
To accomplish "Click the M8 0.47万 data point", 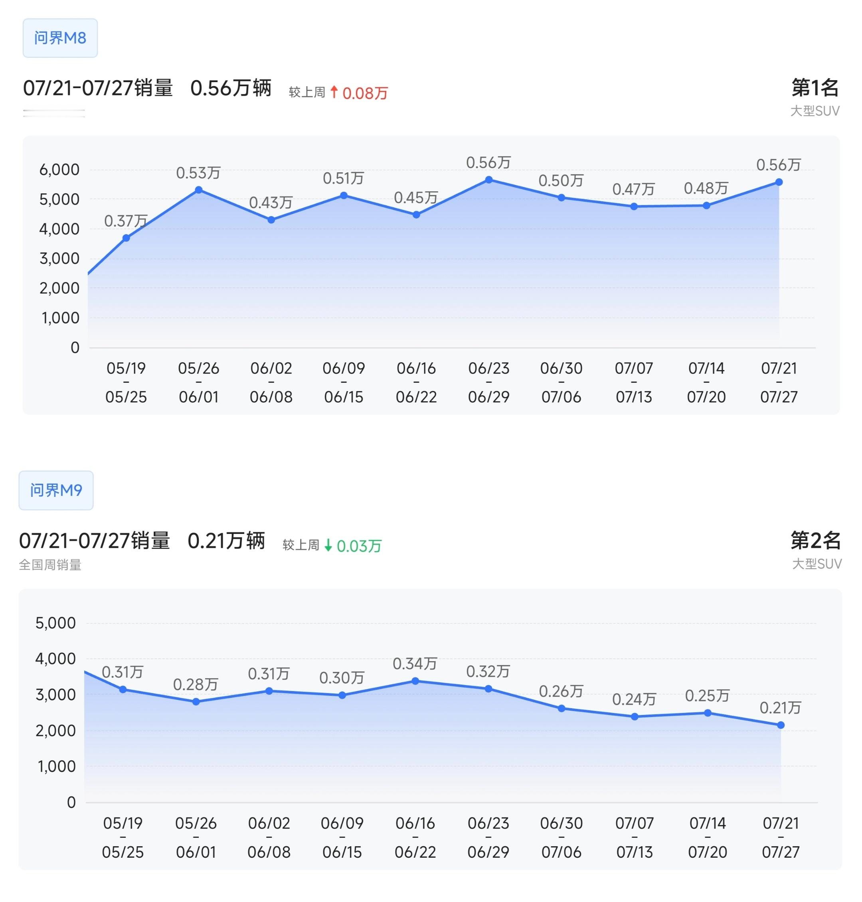I will click(x=634, y=207).
